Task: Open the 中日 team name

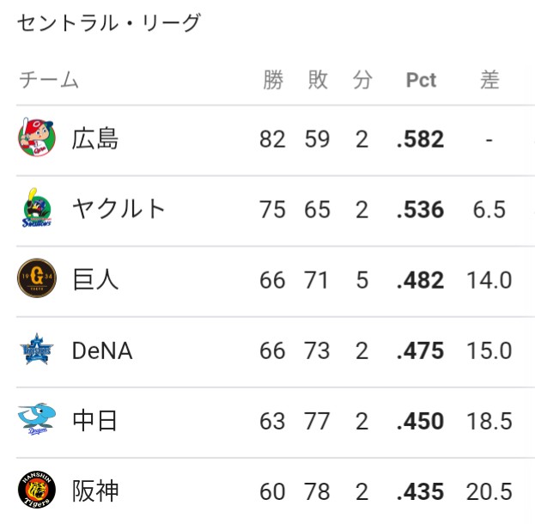Action: click(94, 421)
